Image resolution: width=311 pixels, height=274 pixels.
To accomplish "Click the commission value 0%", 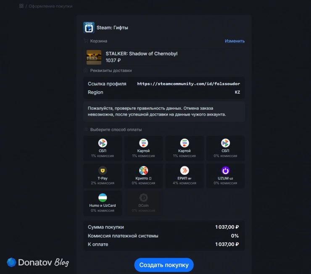I will [x=235, y=236].
